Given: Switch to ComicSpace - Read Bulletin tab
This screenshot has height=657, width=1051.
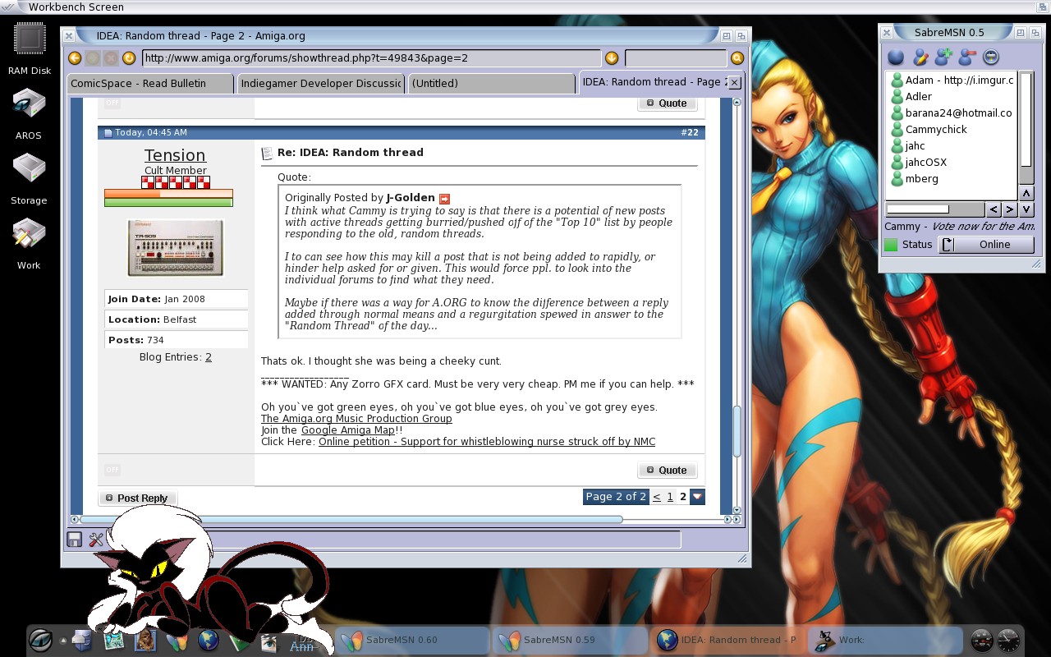Looking at the screenshot, I should tap(149, 83).
